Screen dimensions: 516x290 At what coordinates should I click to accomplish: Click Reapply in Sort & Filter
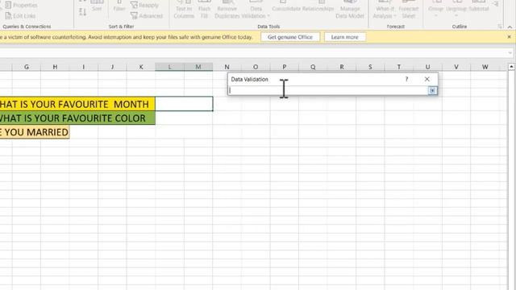(145, 6)
